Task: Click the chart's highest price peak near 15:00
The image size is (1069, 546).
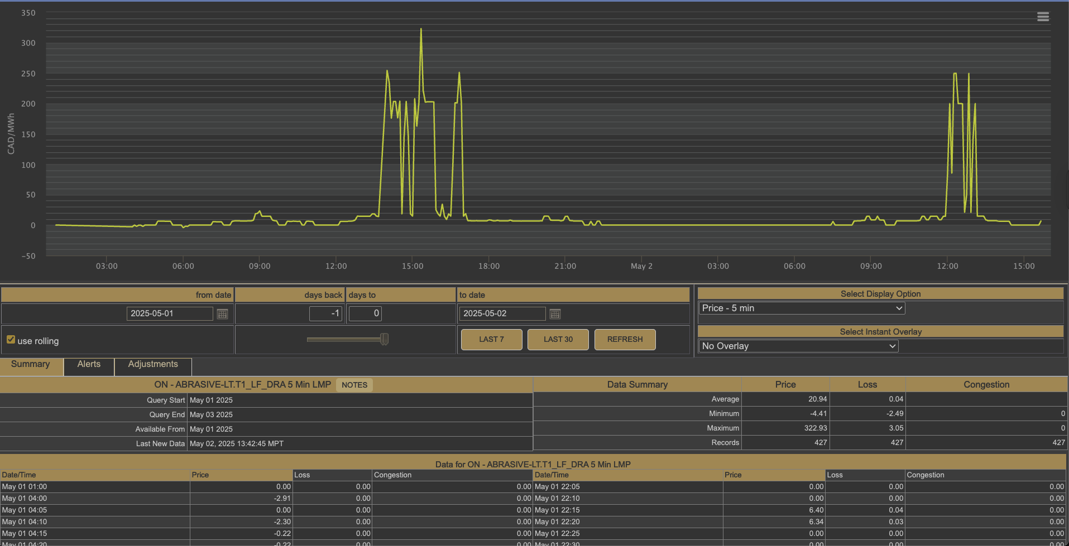Action: coord(421,29)
